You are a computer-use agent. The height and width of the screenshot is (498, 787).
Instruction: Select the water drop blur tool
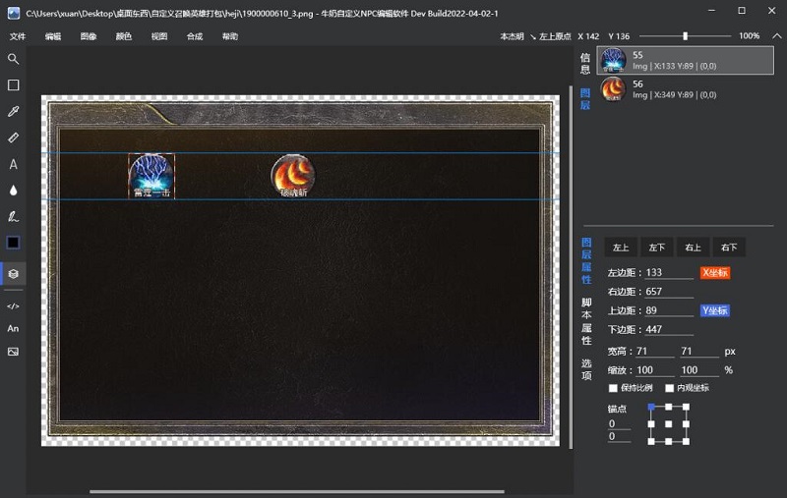13,191
